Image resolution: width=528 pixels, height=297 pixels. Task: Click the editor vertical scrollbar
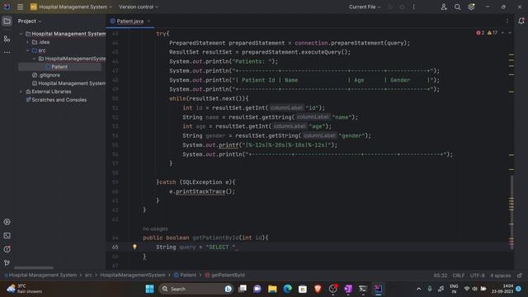click(x=511, y=212)
